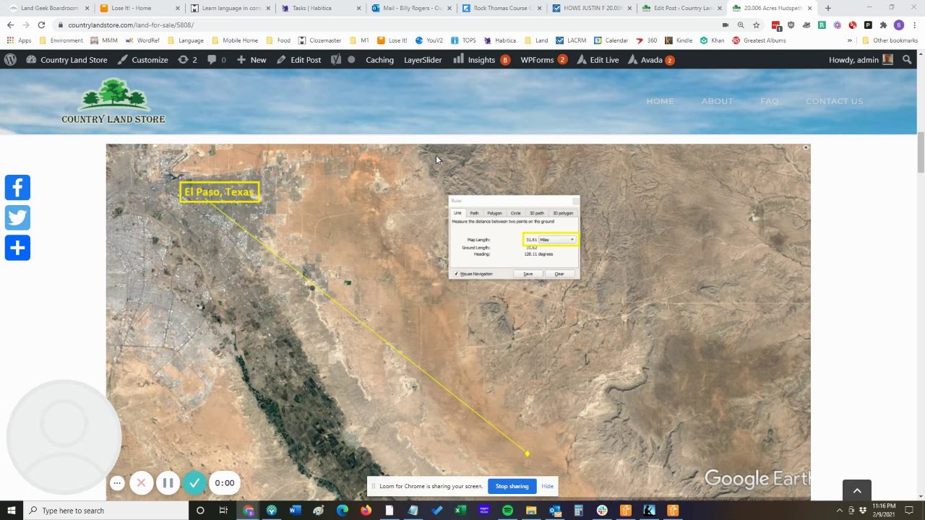Screen dimensions: 925x520
Task: Launch Excel from the taskbar
Action: click(460, 511)
